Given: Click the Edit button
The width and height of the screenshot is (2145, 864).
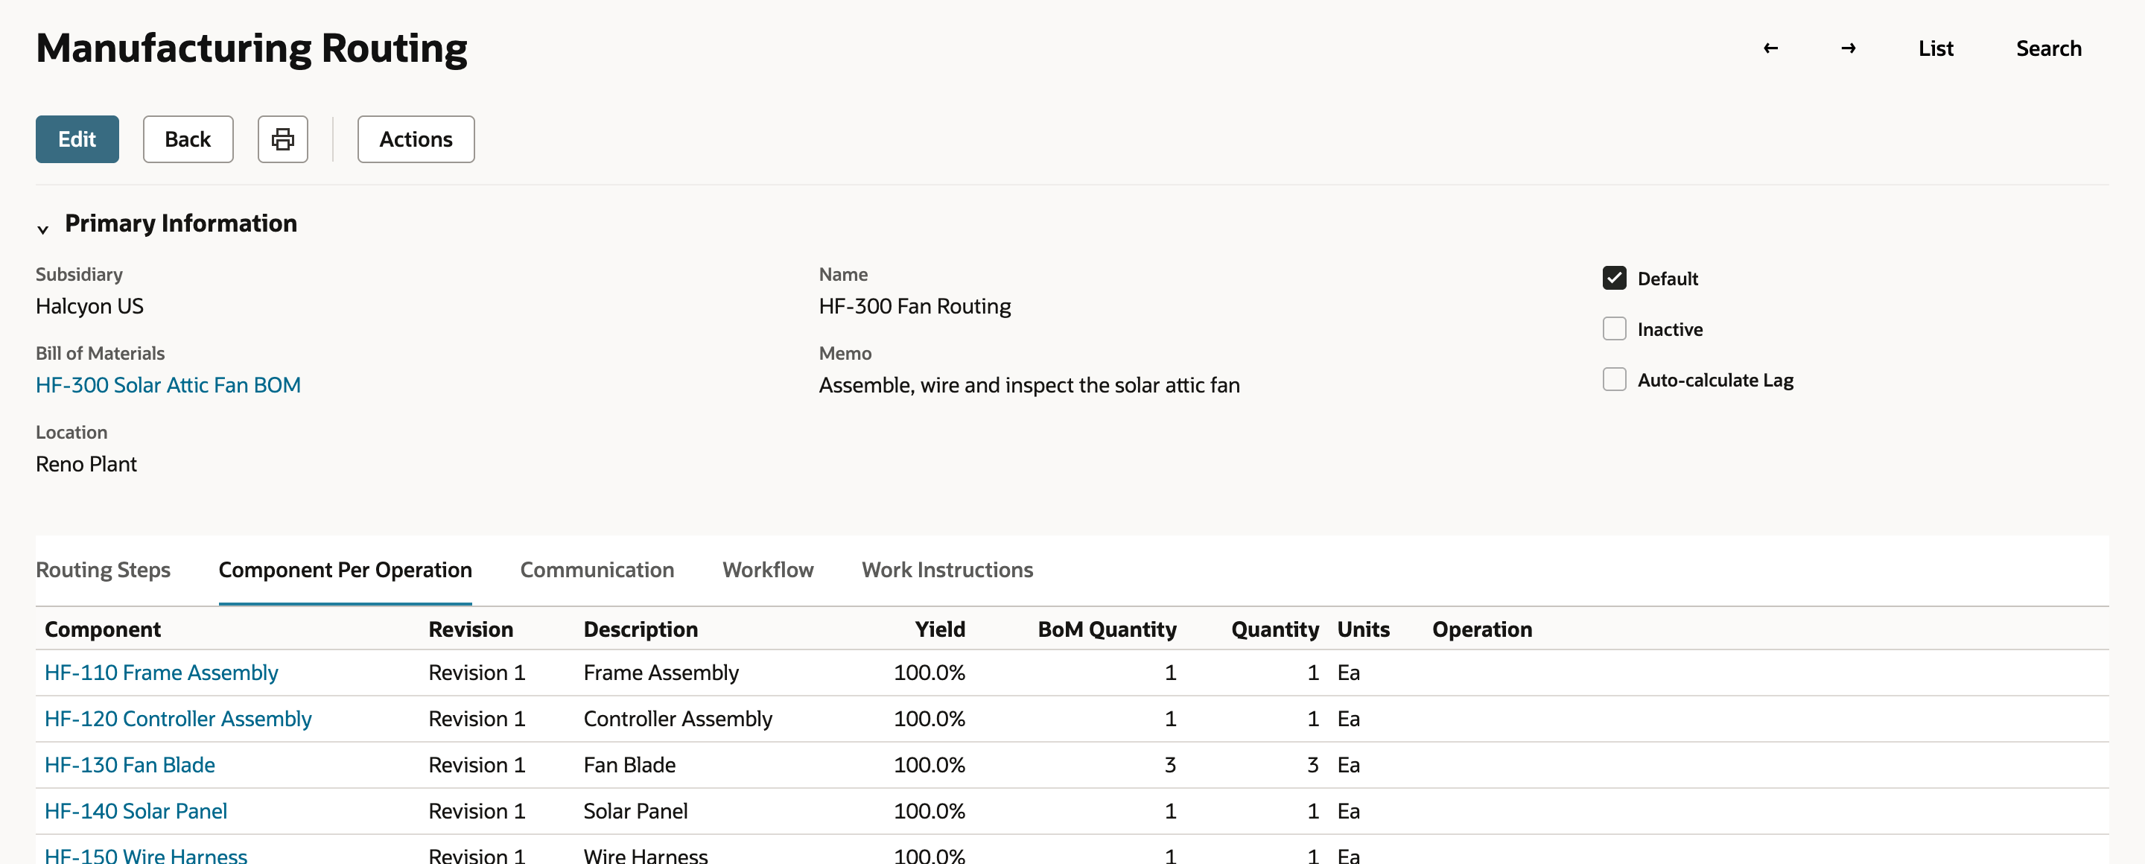Looking at the screenshot, I should [x=77, y=139].
